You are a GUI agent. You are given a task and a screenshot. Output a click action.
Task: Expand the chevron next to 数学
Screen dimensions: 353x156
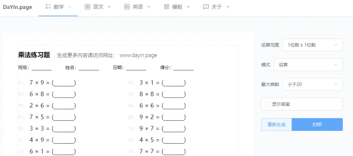(x=70, y=7)
